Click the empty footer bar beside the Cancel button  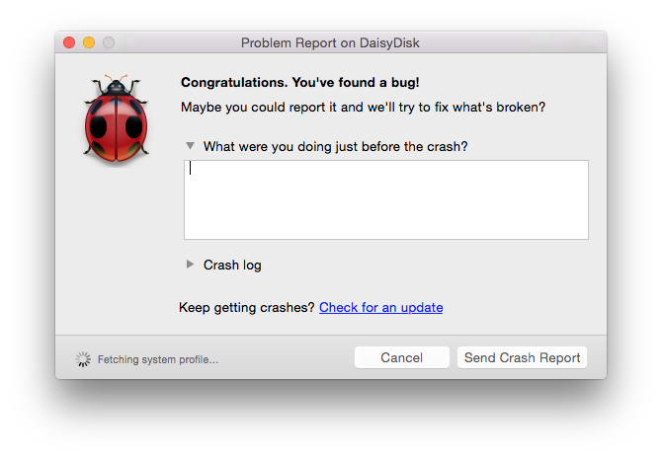coord(287,357)
